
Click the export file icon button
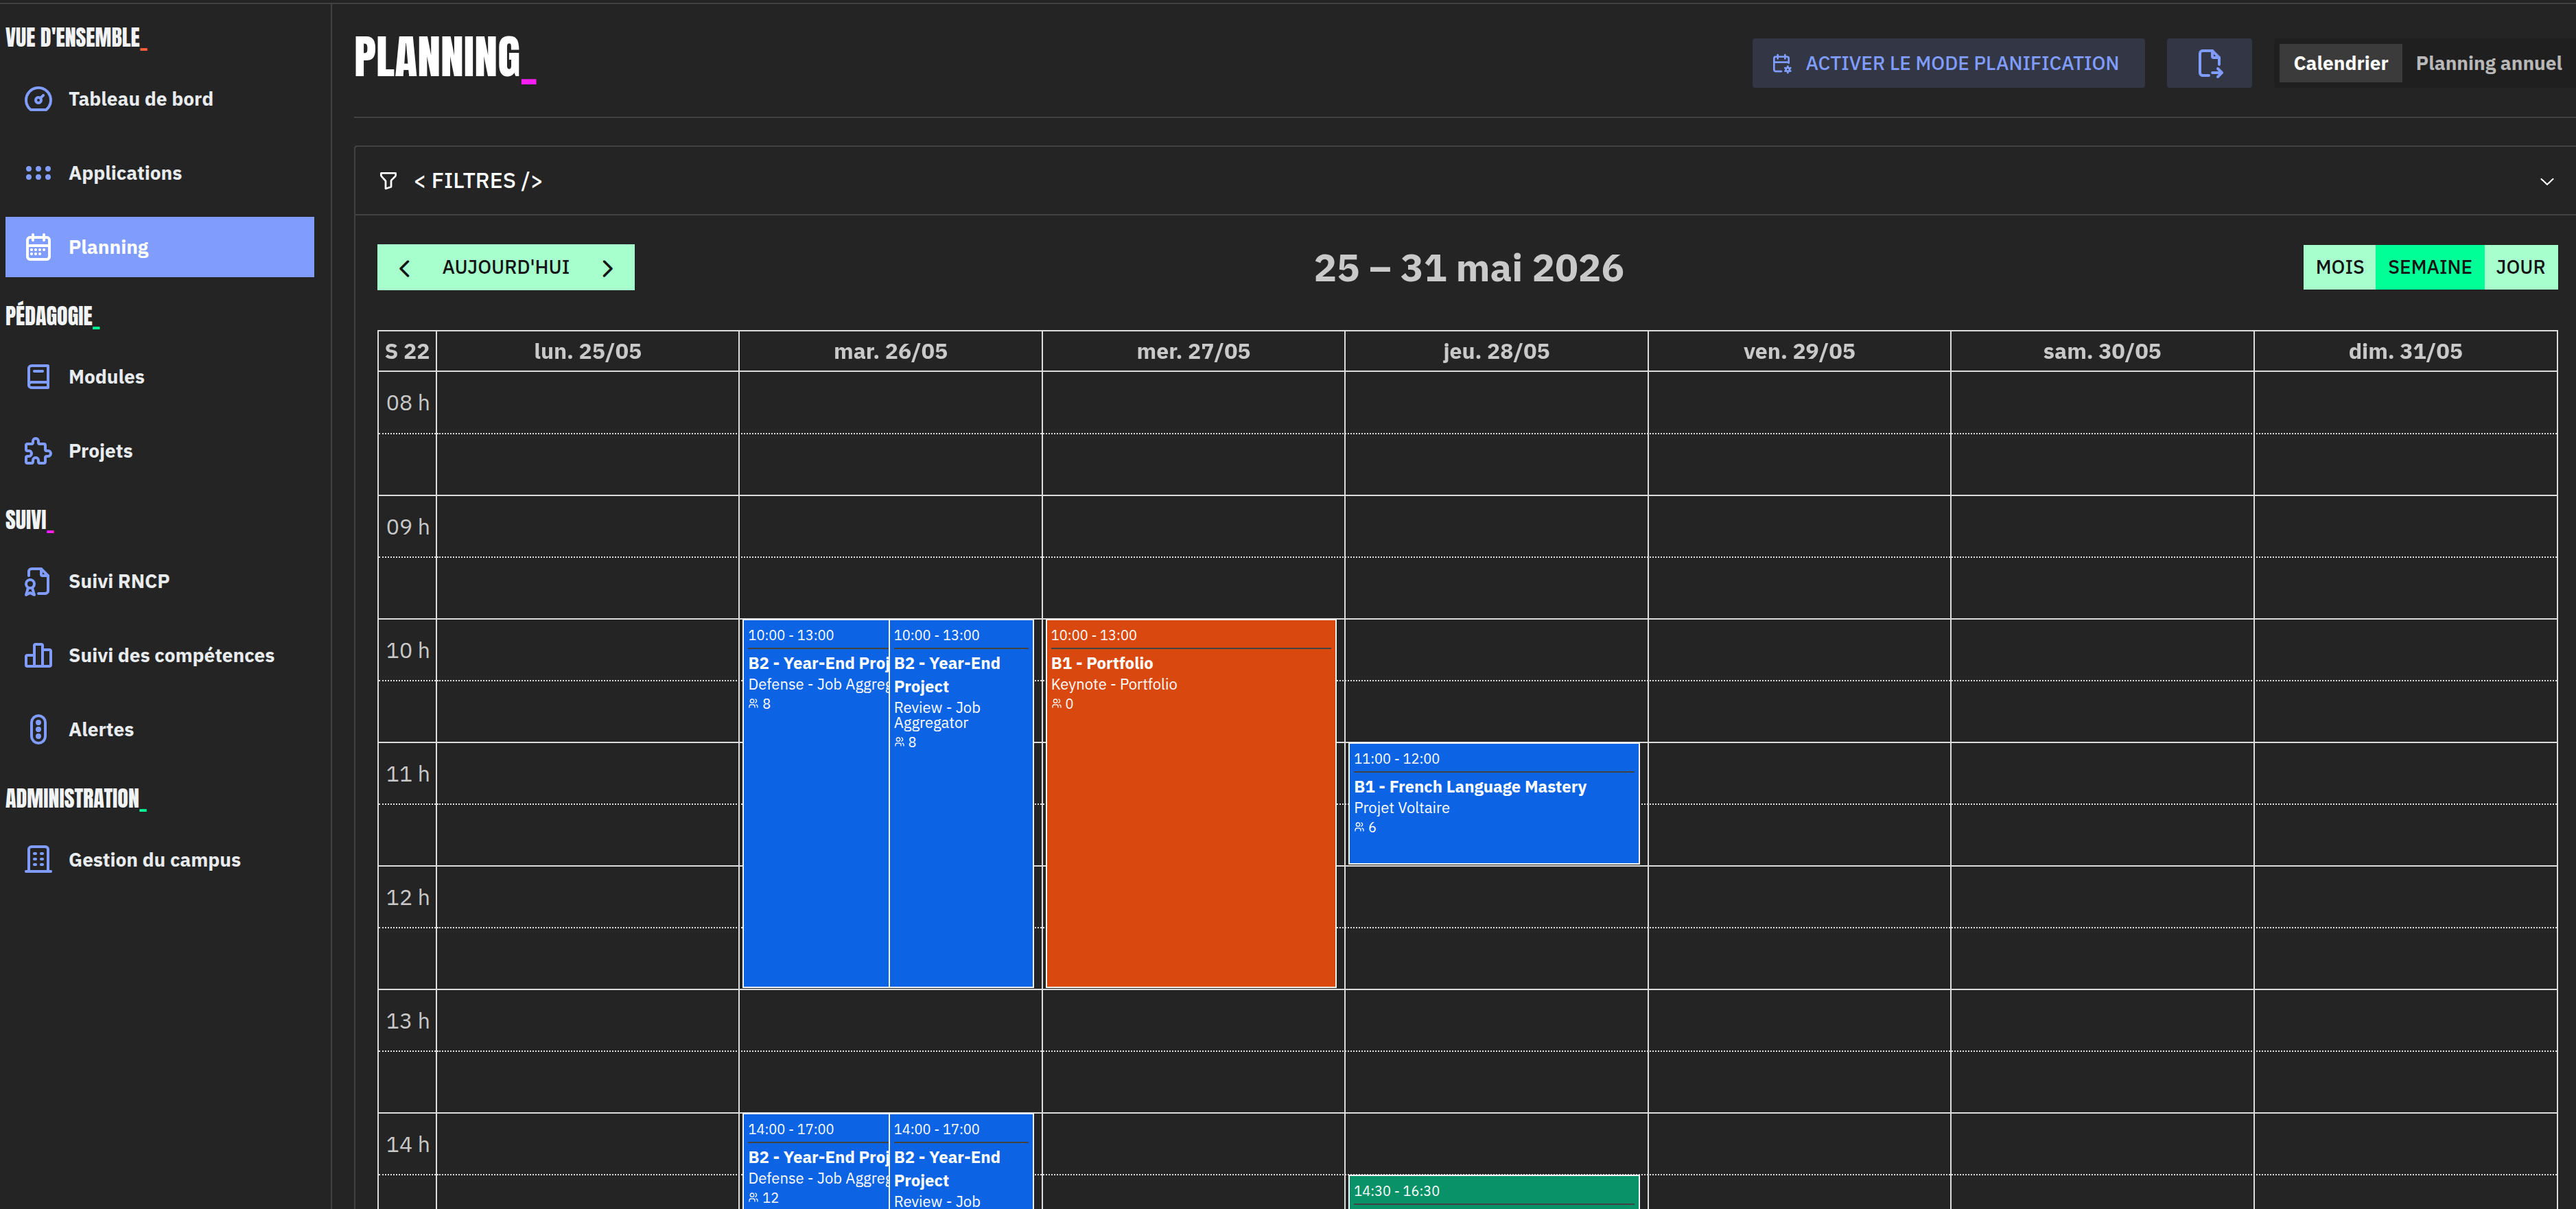click(2209, 63)
